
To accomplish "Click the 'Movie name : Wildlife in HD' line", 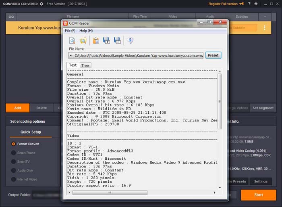I will [x=99, y=109].
